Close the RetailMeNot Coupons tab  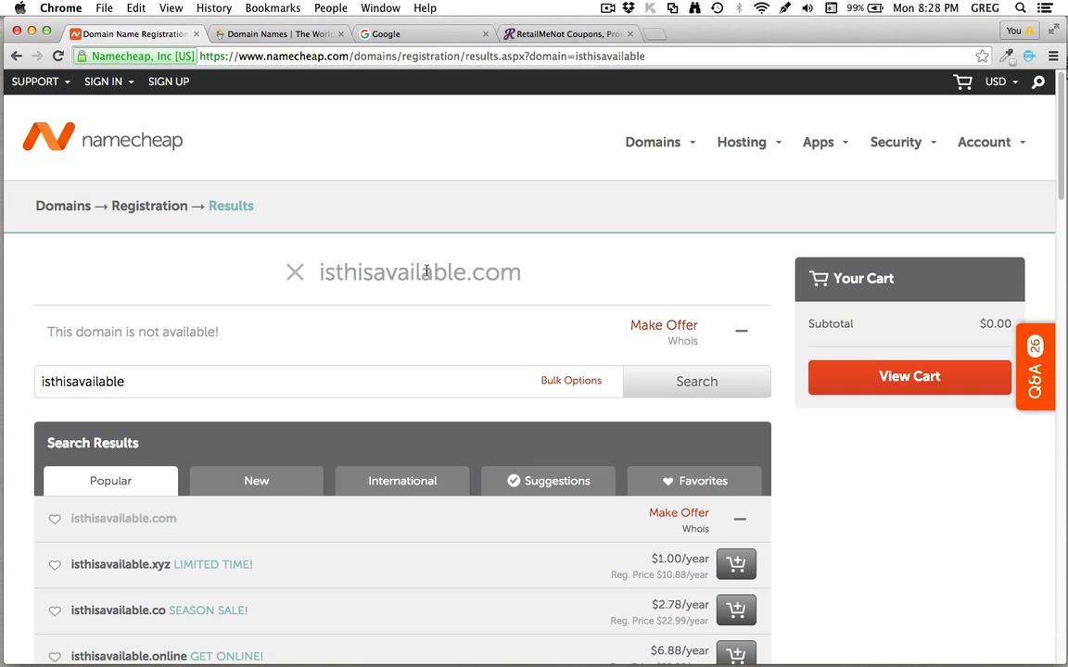point(630,34)
